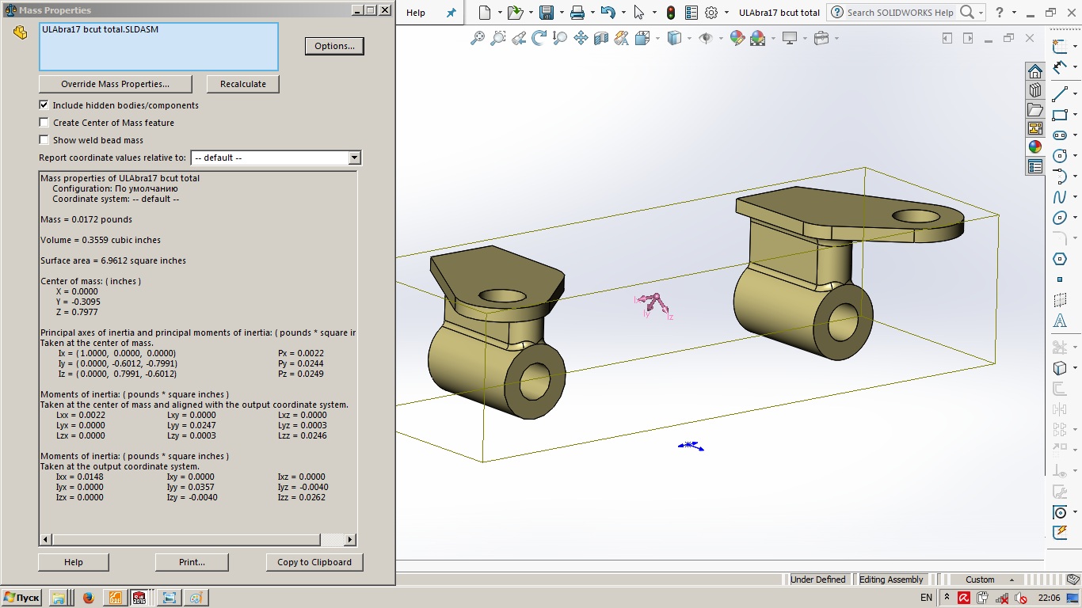The image size is (1082, 608).
Task: Click the Search SOLIDWORKS Help field
Action: pos(900,13)
